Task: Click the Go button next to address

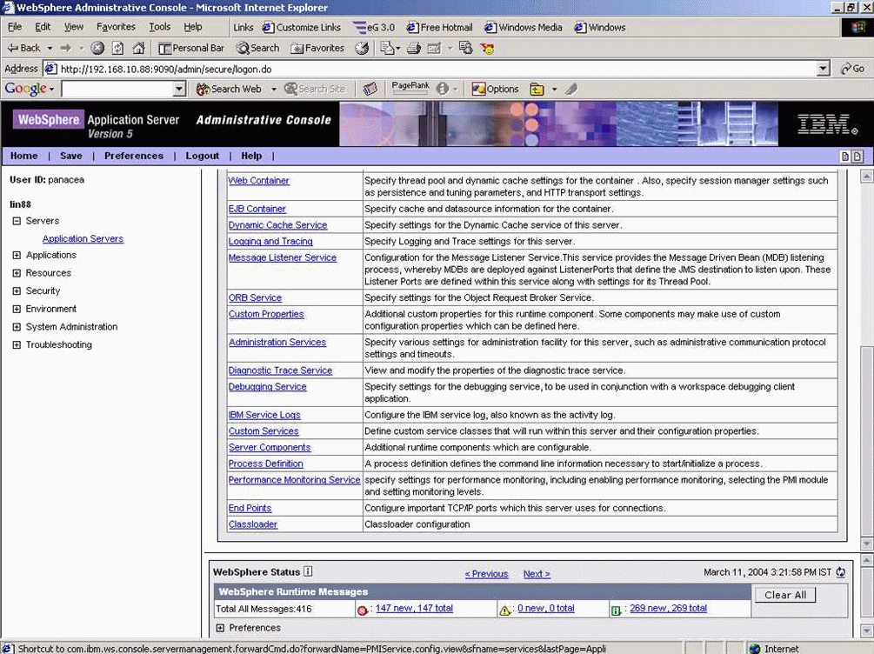Action: pyautogui.click(x=852, y=69)
